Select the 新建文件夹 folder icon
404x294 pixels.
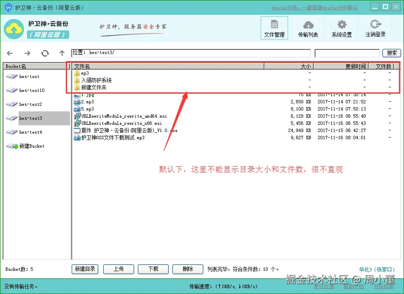(77, 88)
